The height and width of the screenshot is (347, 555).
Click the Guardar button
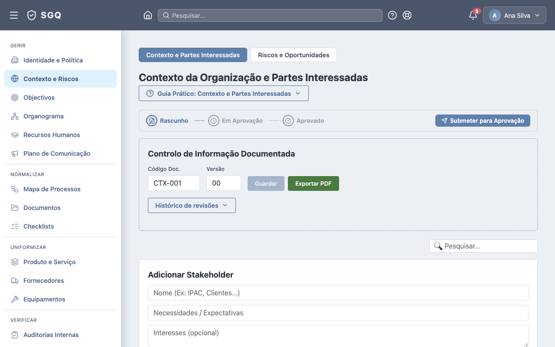coord(266,183)
